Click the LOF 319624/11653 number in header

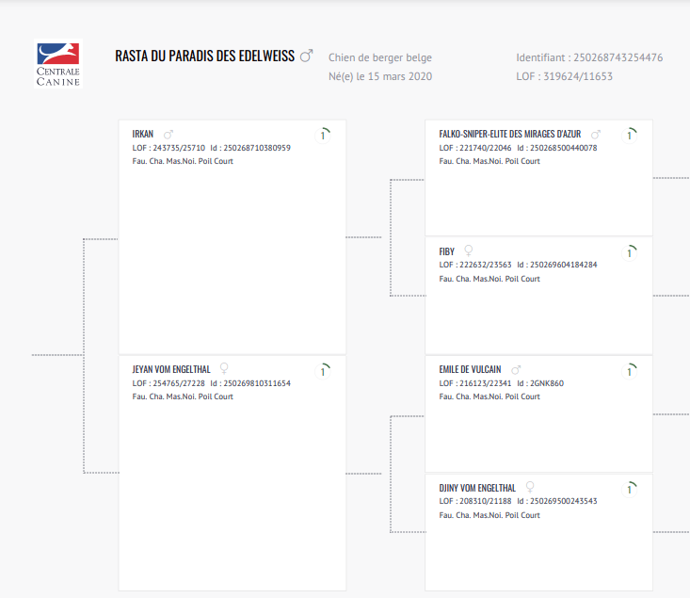click(x=564, y=76)
